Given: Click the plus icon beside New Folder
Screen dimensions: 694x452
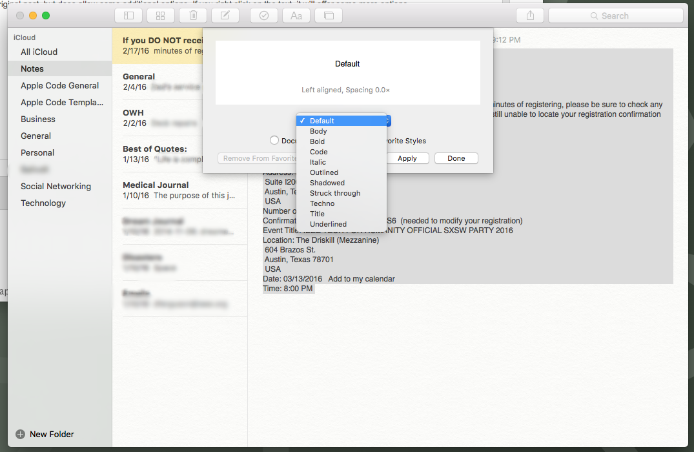Looking at the screenshot, I should (x=21, y=435).
